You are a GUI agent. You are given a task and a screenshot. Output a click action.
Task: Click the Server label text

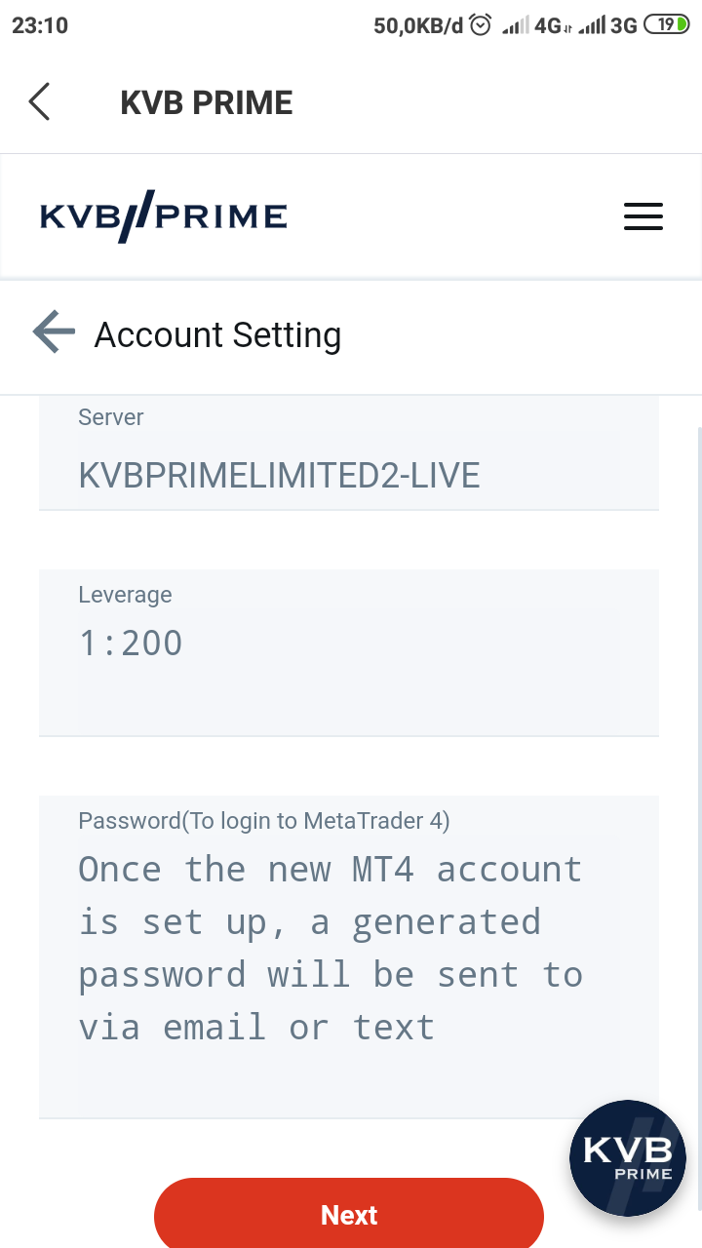point(111,417)
